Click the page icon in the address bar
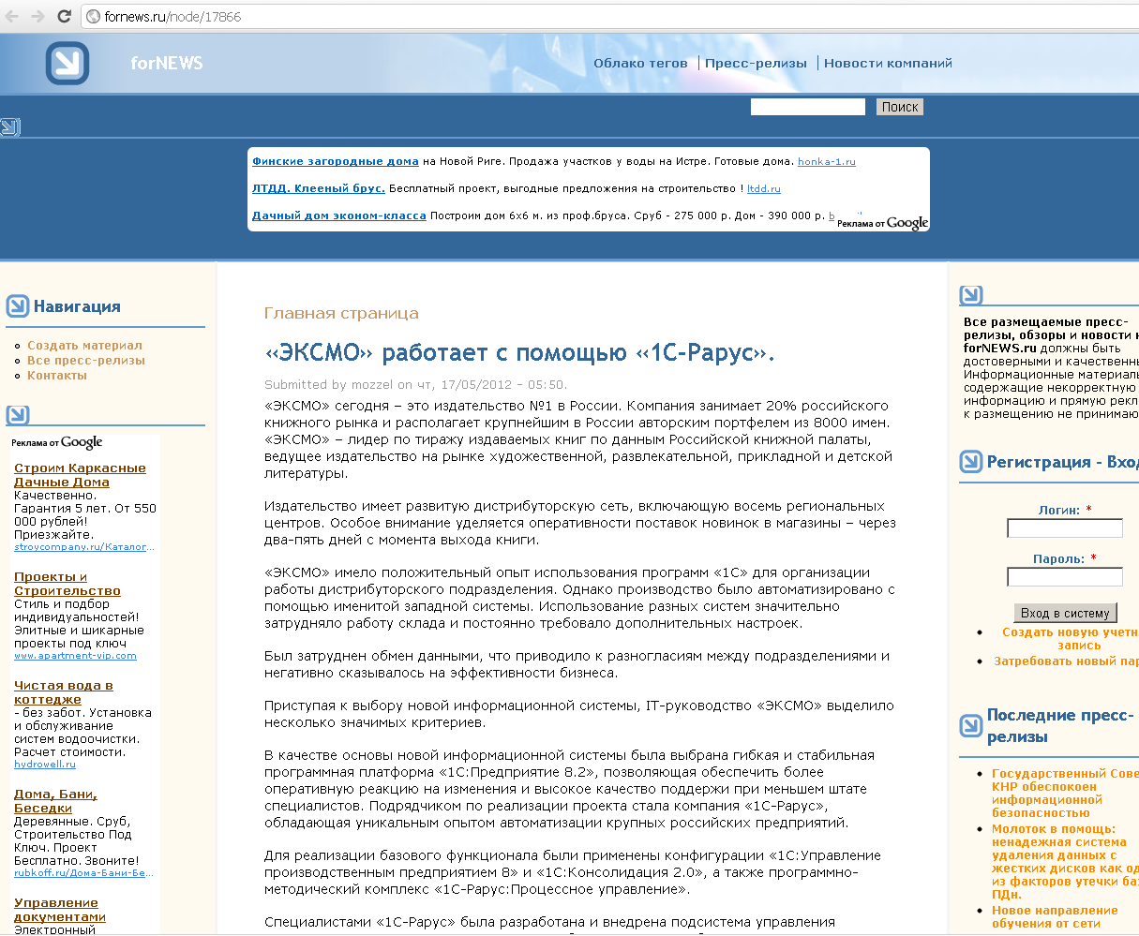The image size is (1139, 936). [x=93, y=16]
